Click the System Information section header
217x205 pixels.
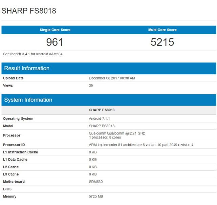pyautogui.click(x=28, y=100)
